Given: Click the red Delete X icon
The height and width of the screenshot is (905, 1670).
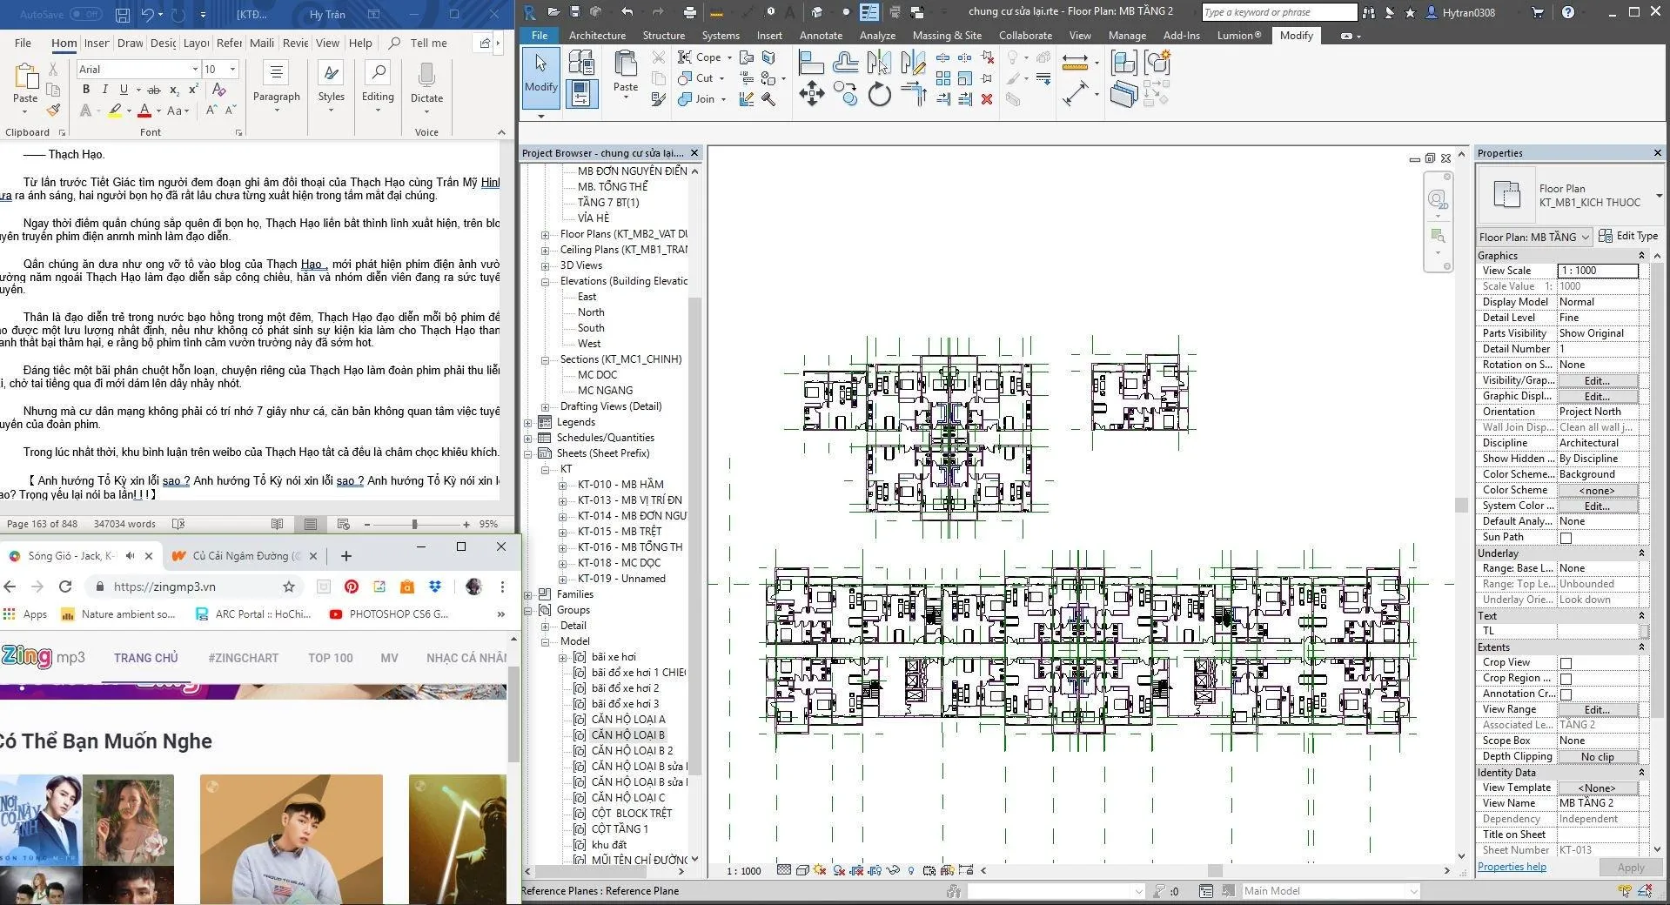Looking at the screenshot, I should point(987,99).
